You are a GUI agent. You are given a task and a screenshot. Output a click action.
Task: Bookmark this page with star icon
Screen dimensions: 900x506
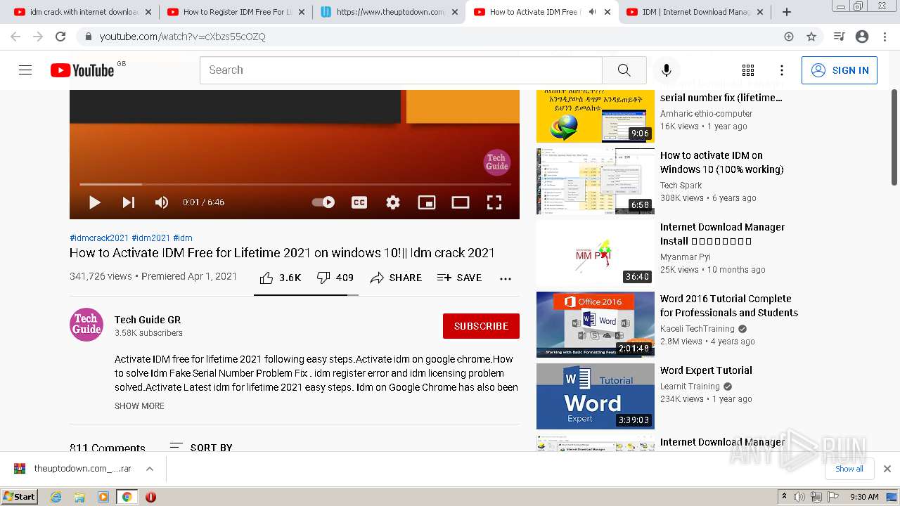tap(811, 37)
